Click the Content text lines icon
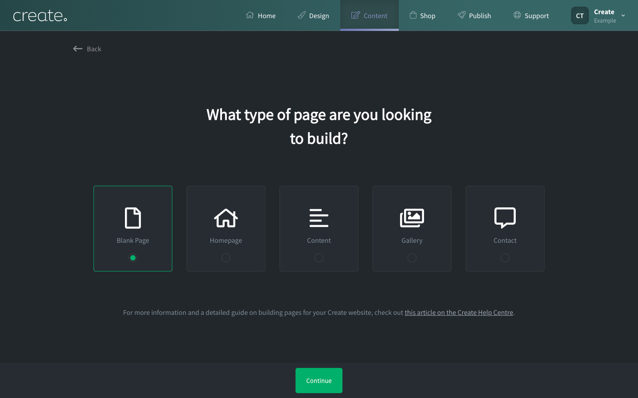Screen dimensions: 638x398 (x=319, y=218)
